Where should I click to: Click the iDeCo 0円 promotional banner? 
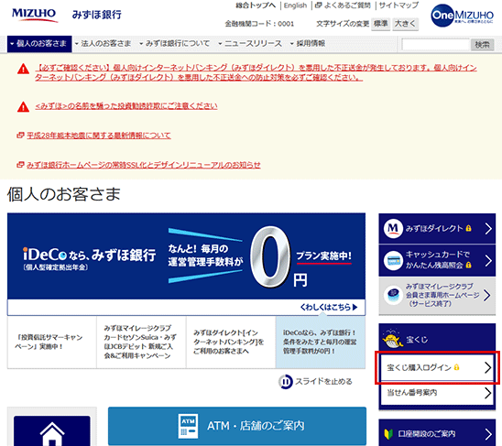point(186,256)
